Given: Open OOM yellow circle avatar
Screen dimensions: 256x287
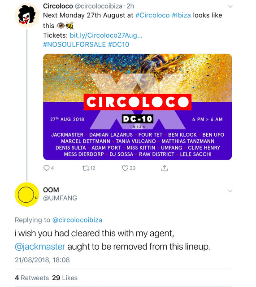Looking at the screenshot, I should 27,194.
